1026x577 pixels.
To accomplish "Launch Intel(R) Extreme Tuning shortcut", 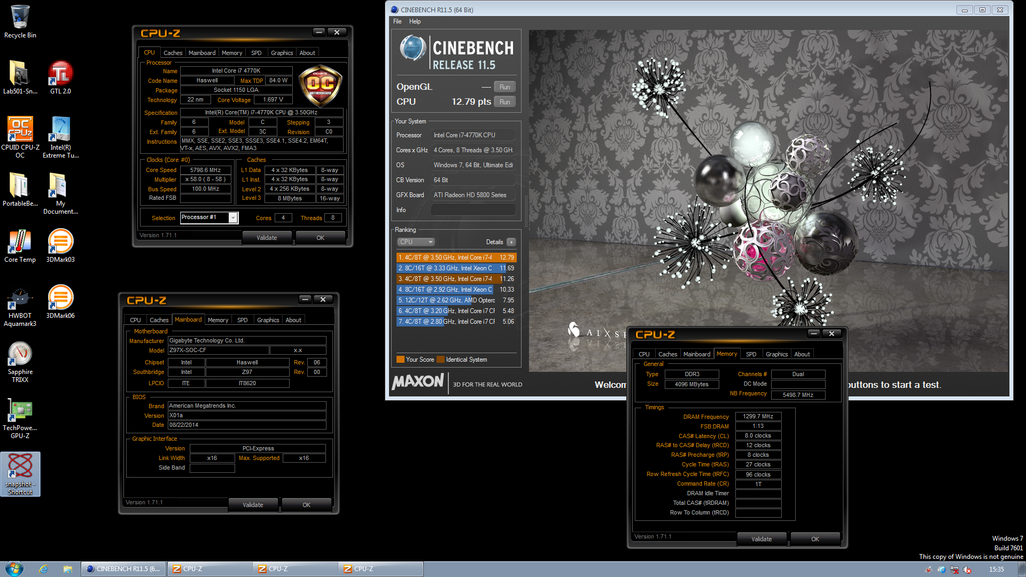I will click(60, 137).
